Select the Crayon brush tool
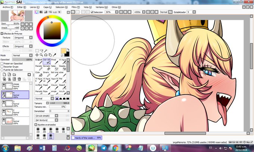 pyautogui.click(x=55, y=86)
